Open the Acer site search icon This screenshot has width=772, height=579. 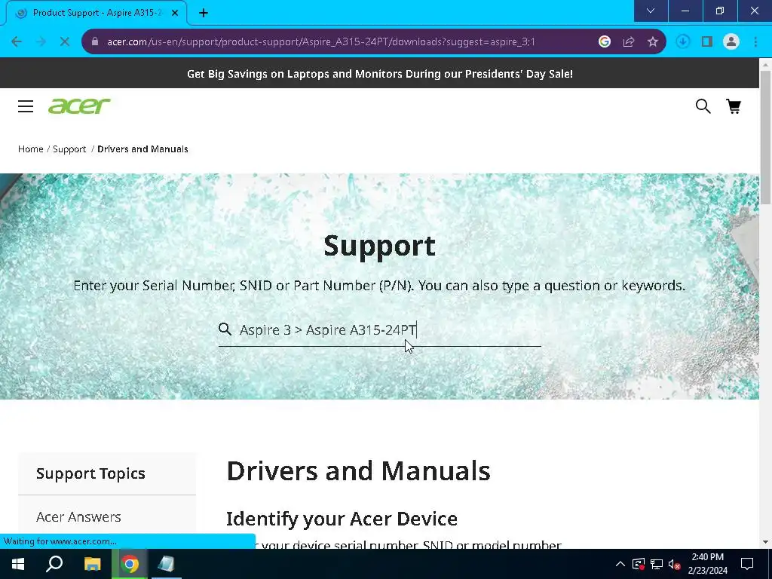coord(703,106)
